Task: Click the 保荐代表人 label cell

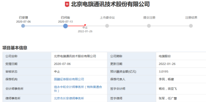Action: point(132,79)
